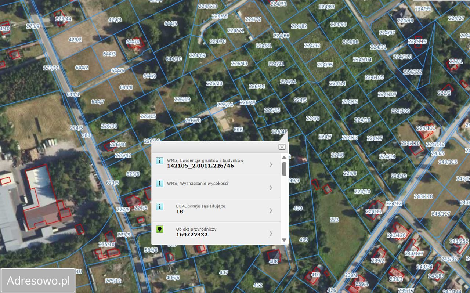Click info icon for Ewidencja gruntów i budynków
Screen dimensions: 470x293
(x=160, y=160)
